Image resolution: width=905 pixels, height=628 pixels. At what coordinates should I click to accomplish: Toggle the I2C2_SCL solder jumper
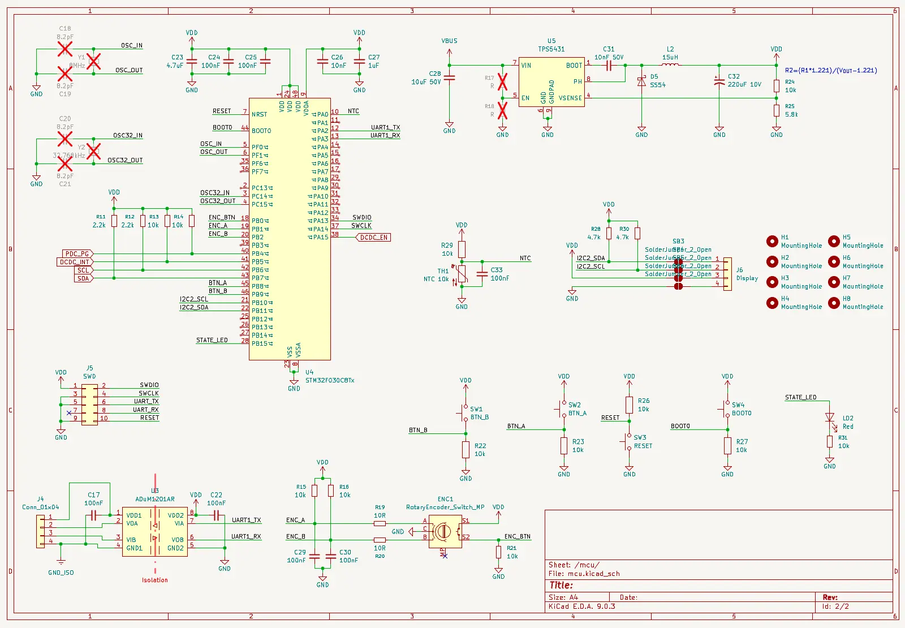679,270
